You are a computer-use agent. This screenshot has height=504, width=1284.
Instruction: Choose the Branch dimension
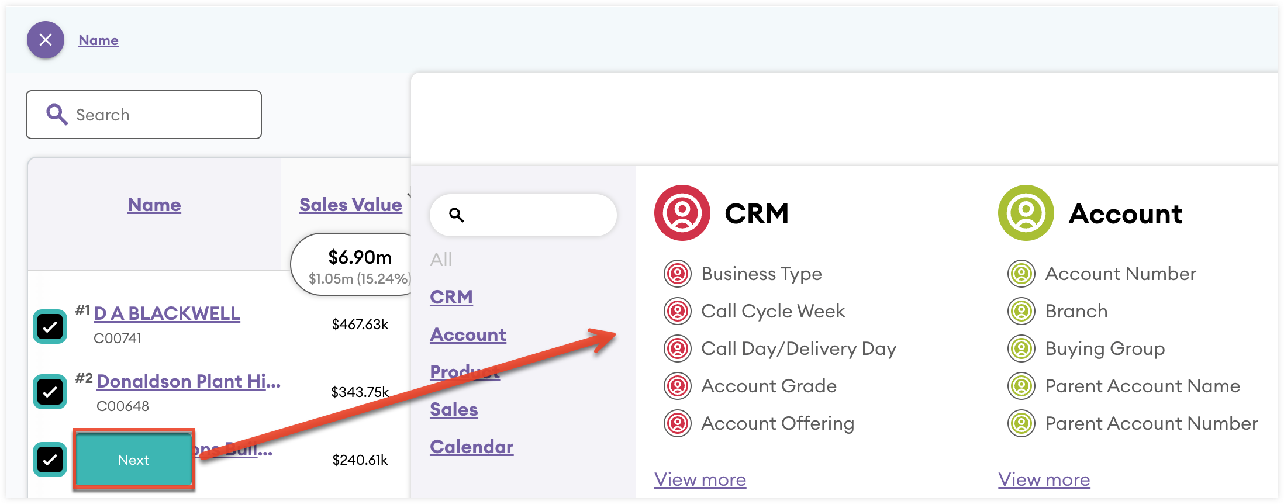[1076, 311]
